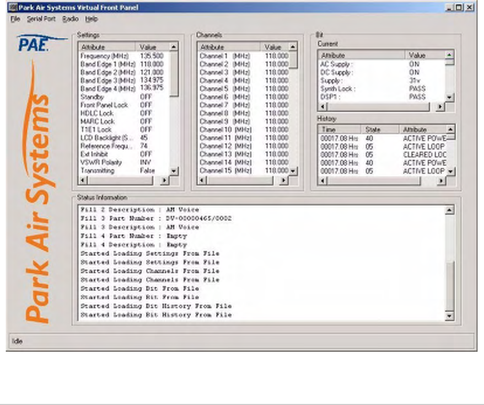Click the Channels Value column header
The width and height of the screenshot is (484, 405).
click(274, 47)
